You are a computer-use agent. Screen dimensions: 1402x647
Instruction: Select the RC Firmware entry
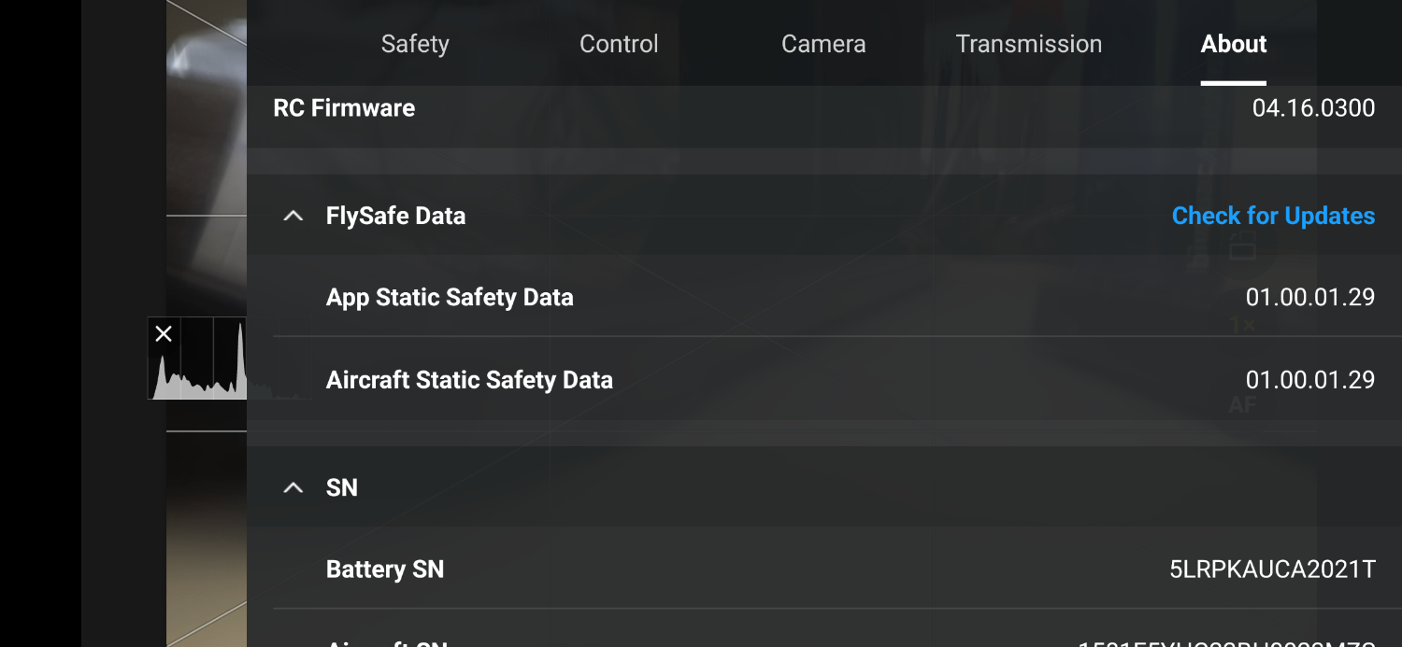[343, 107]
